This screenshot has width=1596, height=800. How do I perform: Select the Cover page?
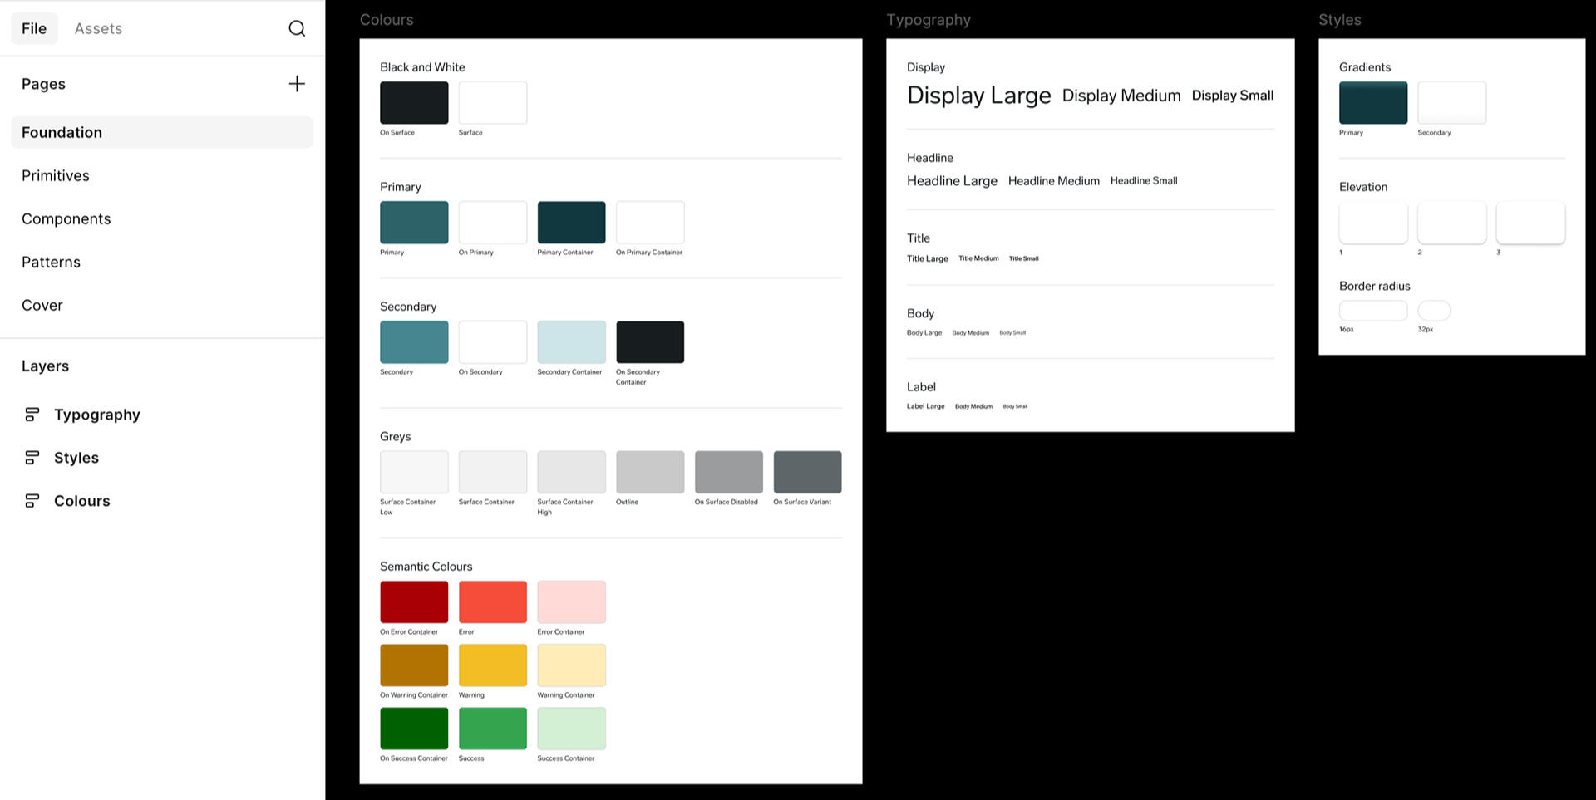42,306
